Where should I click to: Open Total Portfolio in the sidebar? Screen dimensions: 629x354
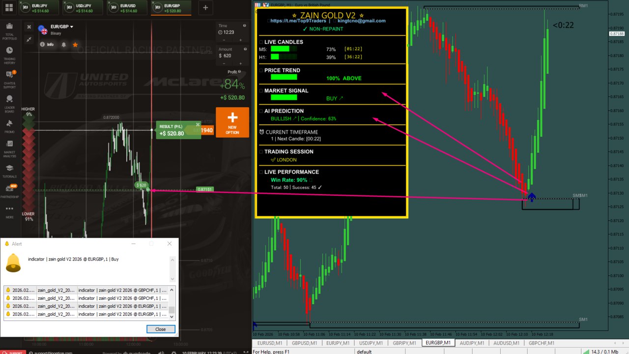pos(9,31)
